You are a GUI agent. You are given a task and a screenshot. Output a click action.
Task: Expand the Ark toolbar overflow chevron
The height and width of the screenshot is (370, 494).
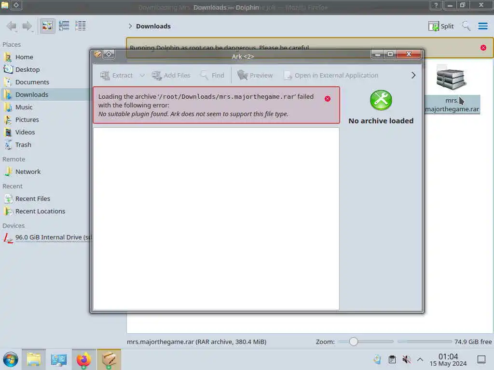click(x=413, y=76)
